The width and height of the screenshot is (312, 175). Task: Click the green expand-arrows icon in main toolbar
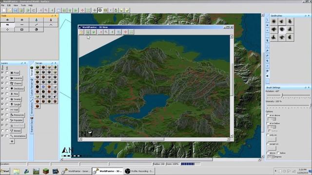[x=88, y=10]
